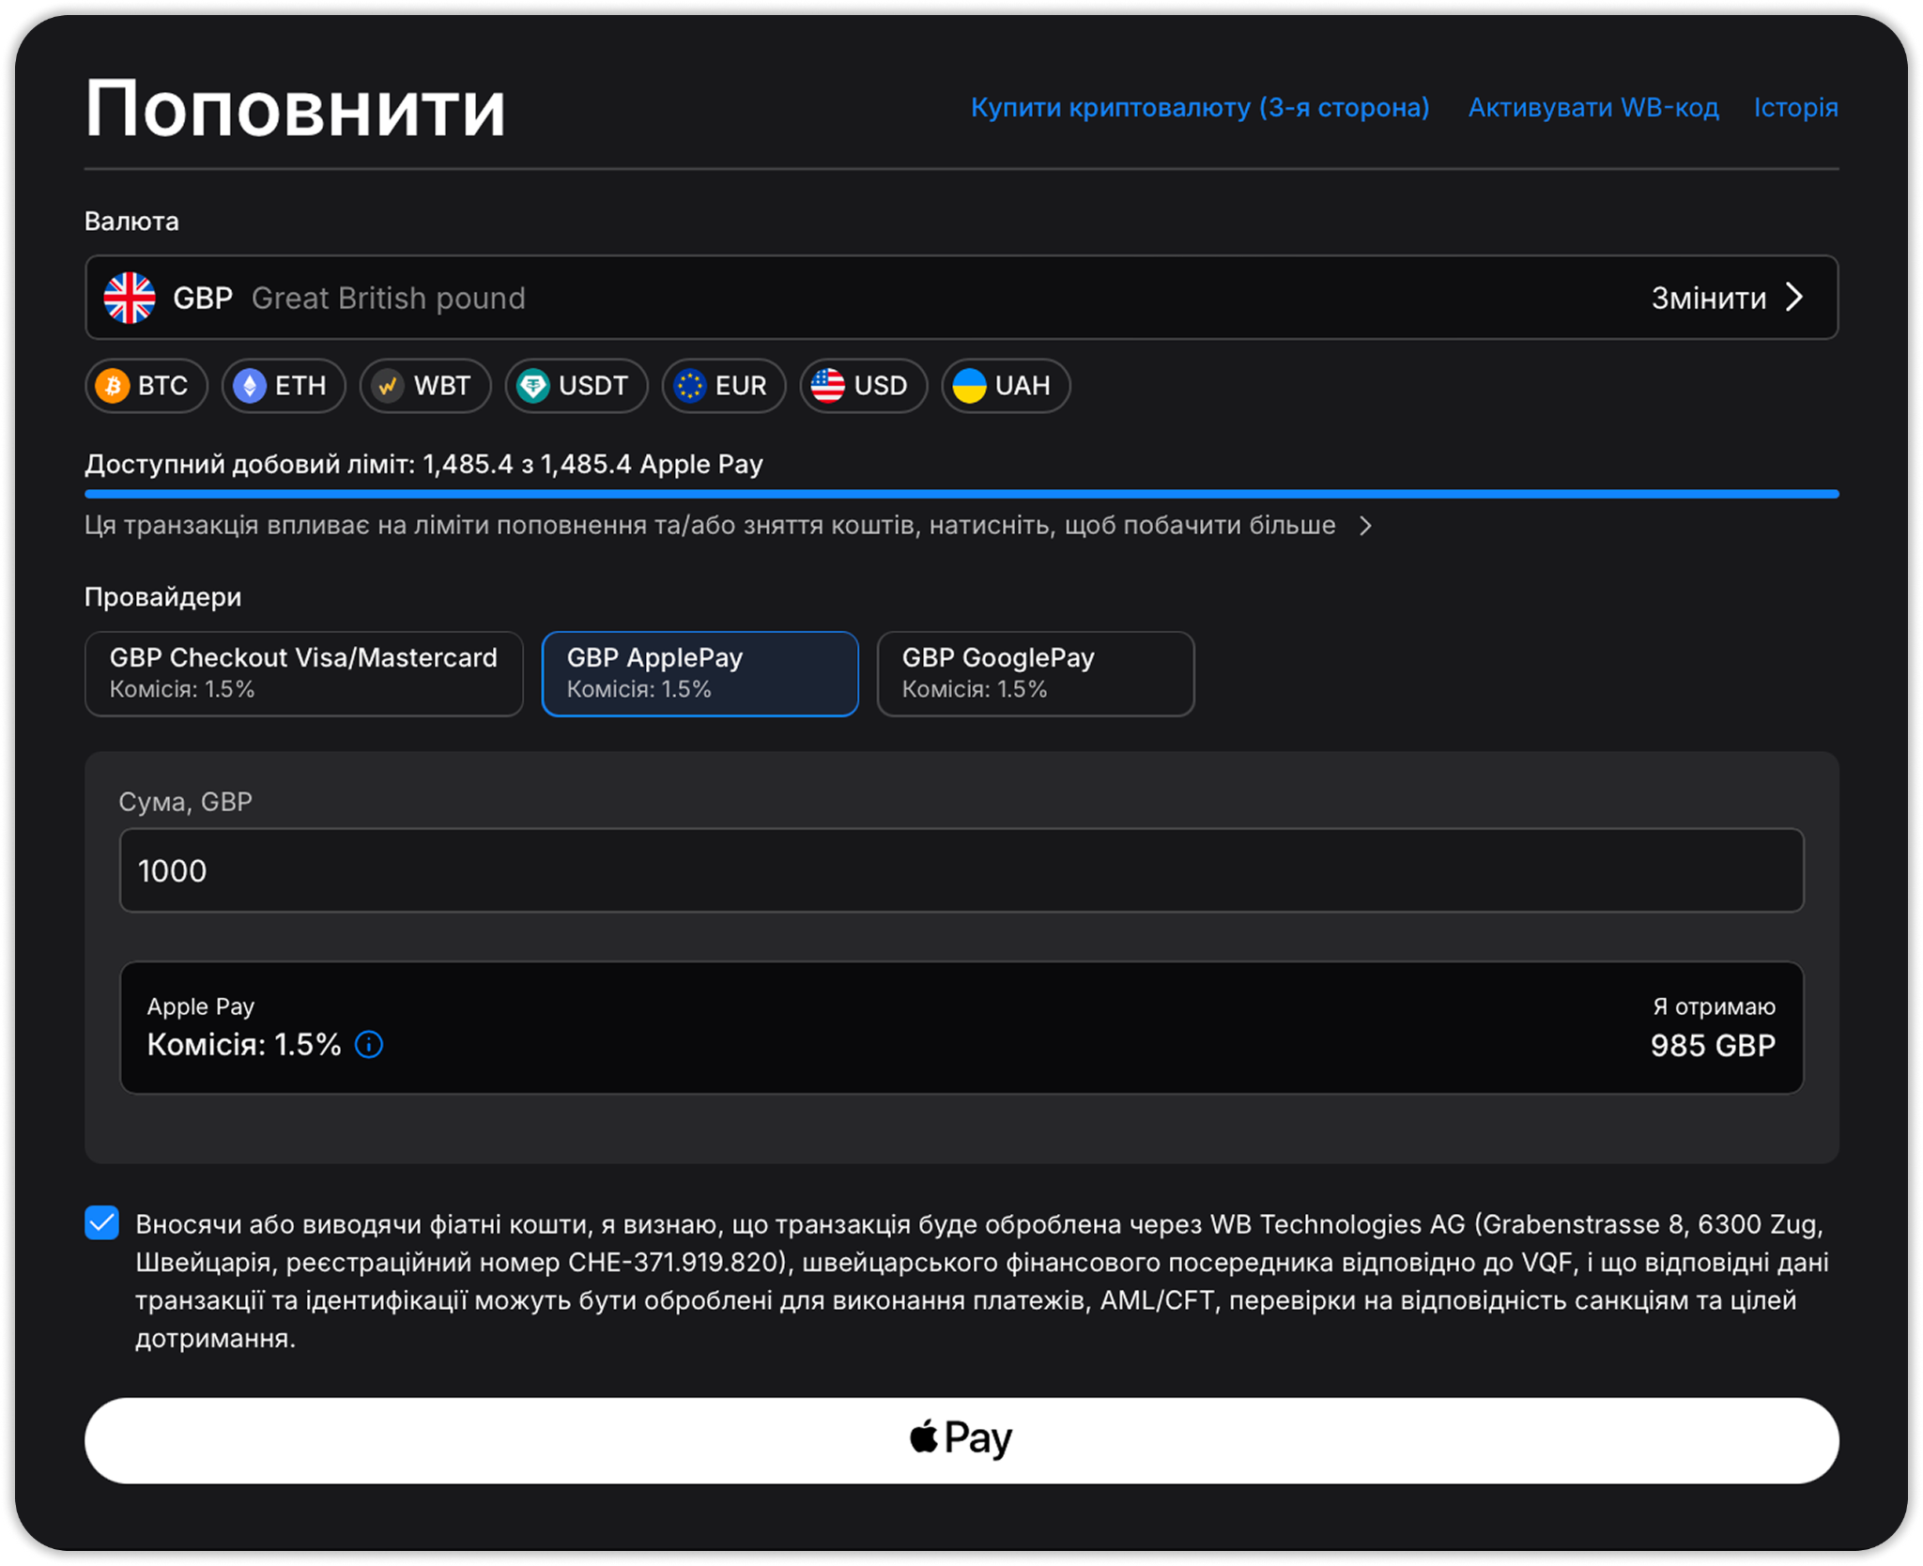Select the ETH currency chip
The height and width of the screenshot is (1566, 1923).
click(x=284, y=386)
